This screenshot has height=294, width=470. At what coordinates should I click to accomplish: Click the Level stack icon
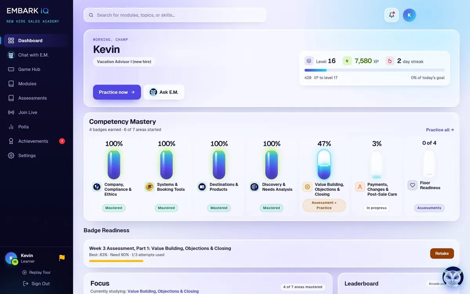(x=309, y=61)
